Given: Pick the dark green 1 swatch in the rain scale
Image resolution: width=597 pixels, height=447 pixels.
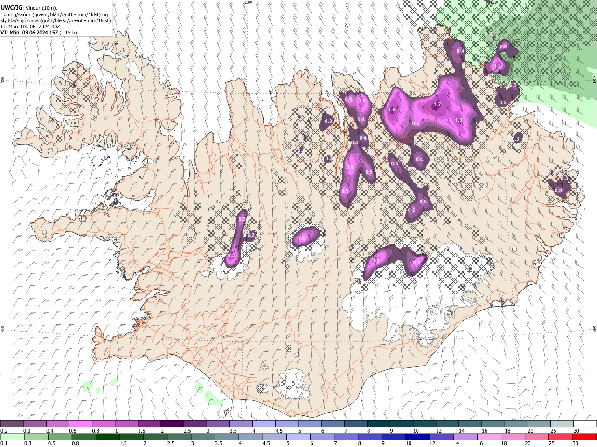Looking at the screenshot, I should [x=107, y=437].
